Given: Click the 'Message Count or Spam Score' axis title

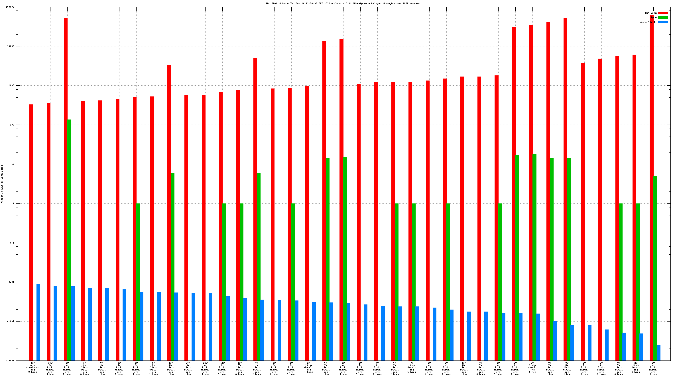Looking at the screenshot, I should click(x=2, y=184).
